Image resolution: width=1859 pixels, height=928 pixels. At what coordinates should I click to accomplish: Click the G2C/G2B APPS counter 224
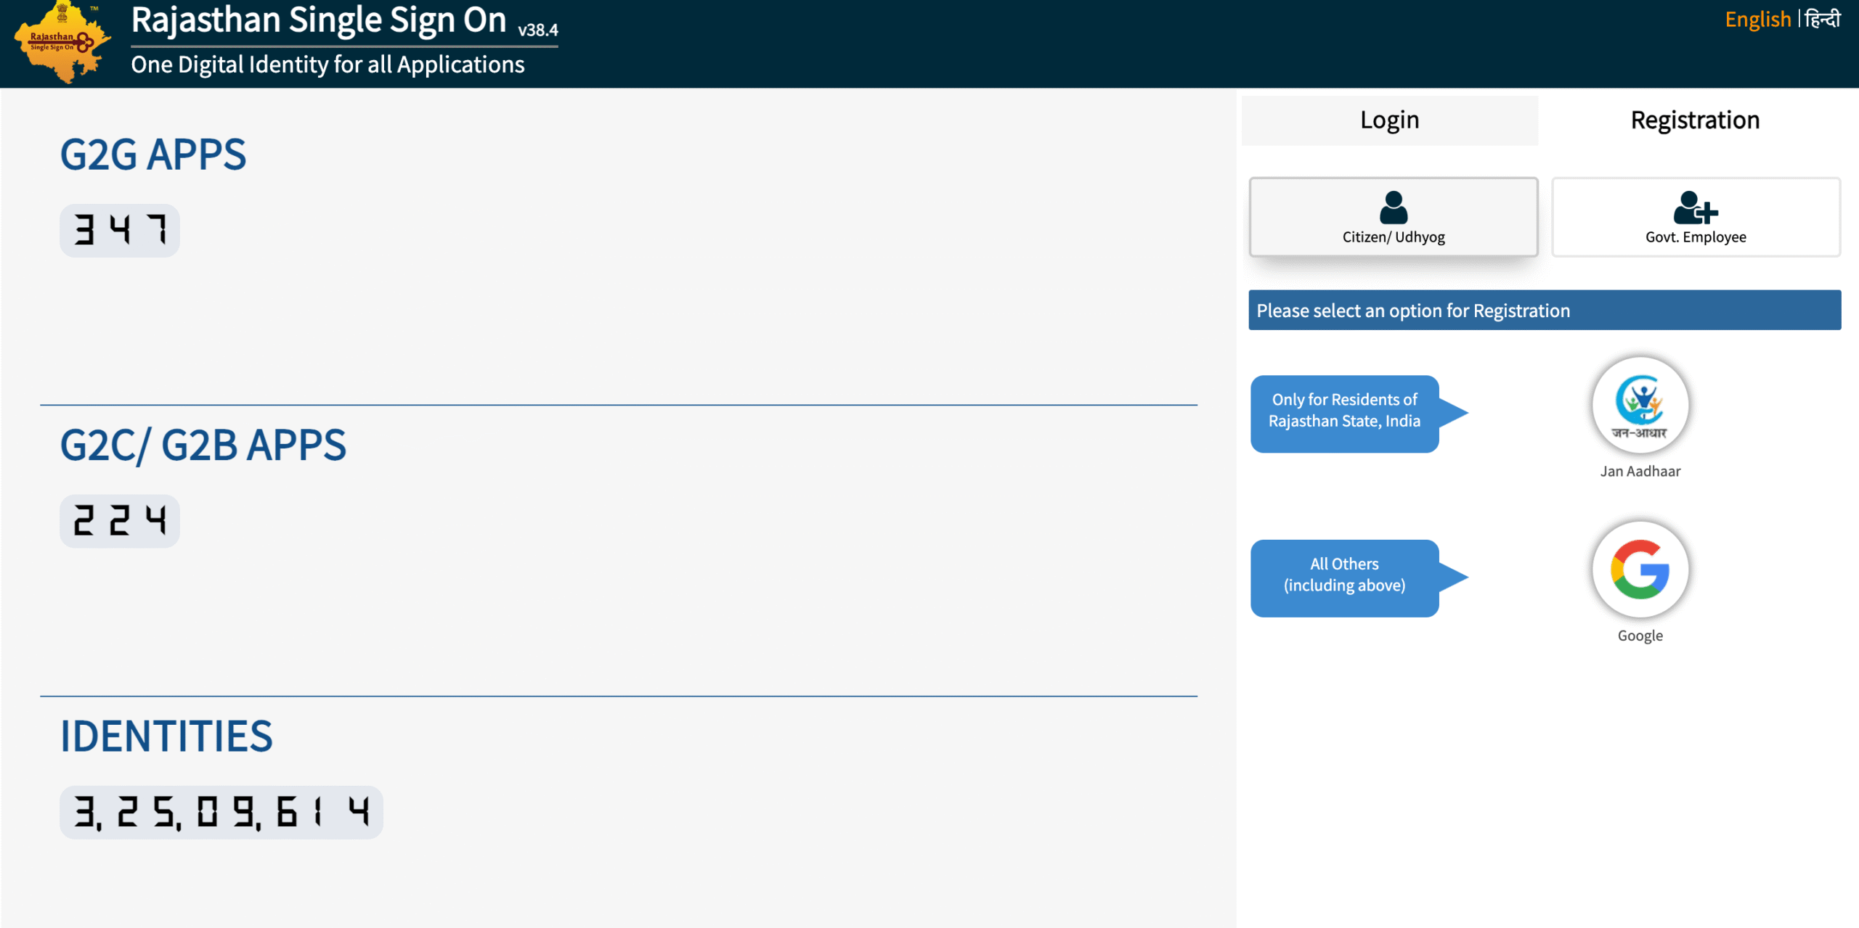click(x=120, y=521)
